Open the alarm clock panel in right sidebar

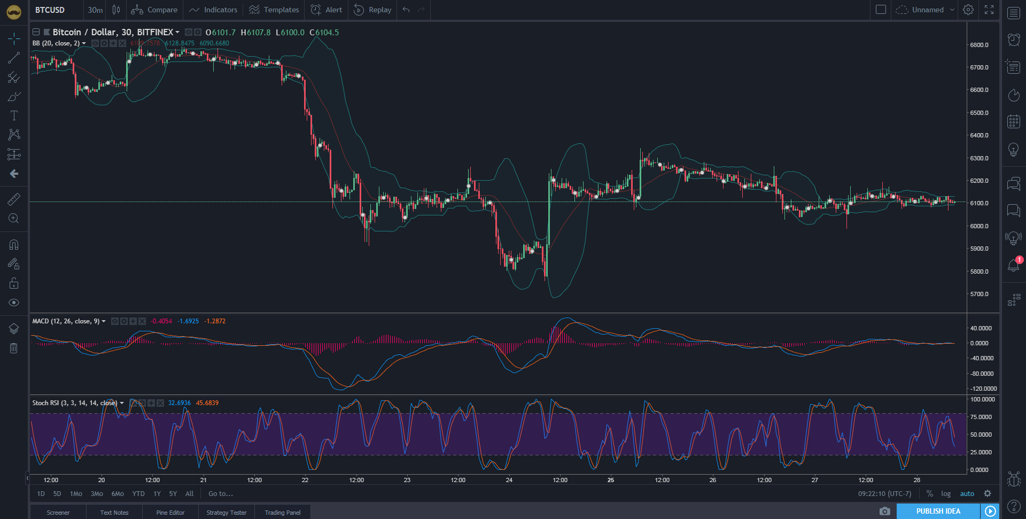[x=1013, y=40]
